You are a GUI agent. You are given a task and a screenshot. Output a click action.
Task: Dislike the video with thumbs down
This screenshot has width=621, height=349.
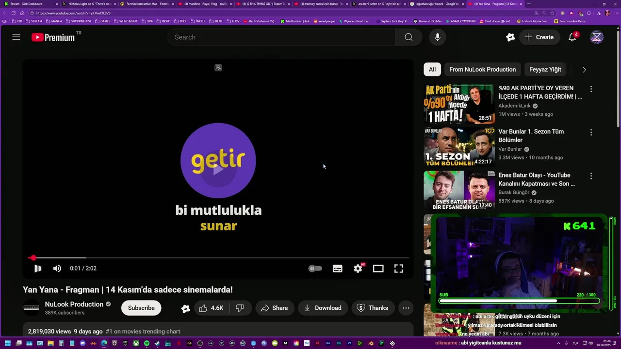click(x=240, y=308)
